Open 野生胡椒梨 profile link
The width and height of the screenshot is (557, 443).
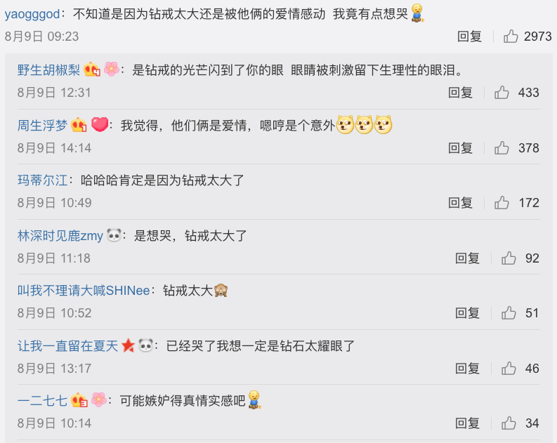[48, 70]
